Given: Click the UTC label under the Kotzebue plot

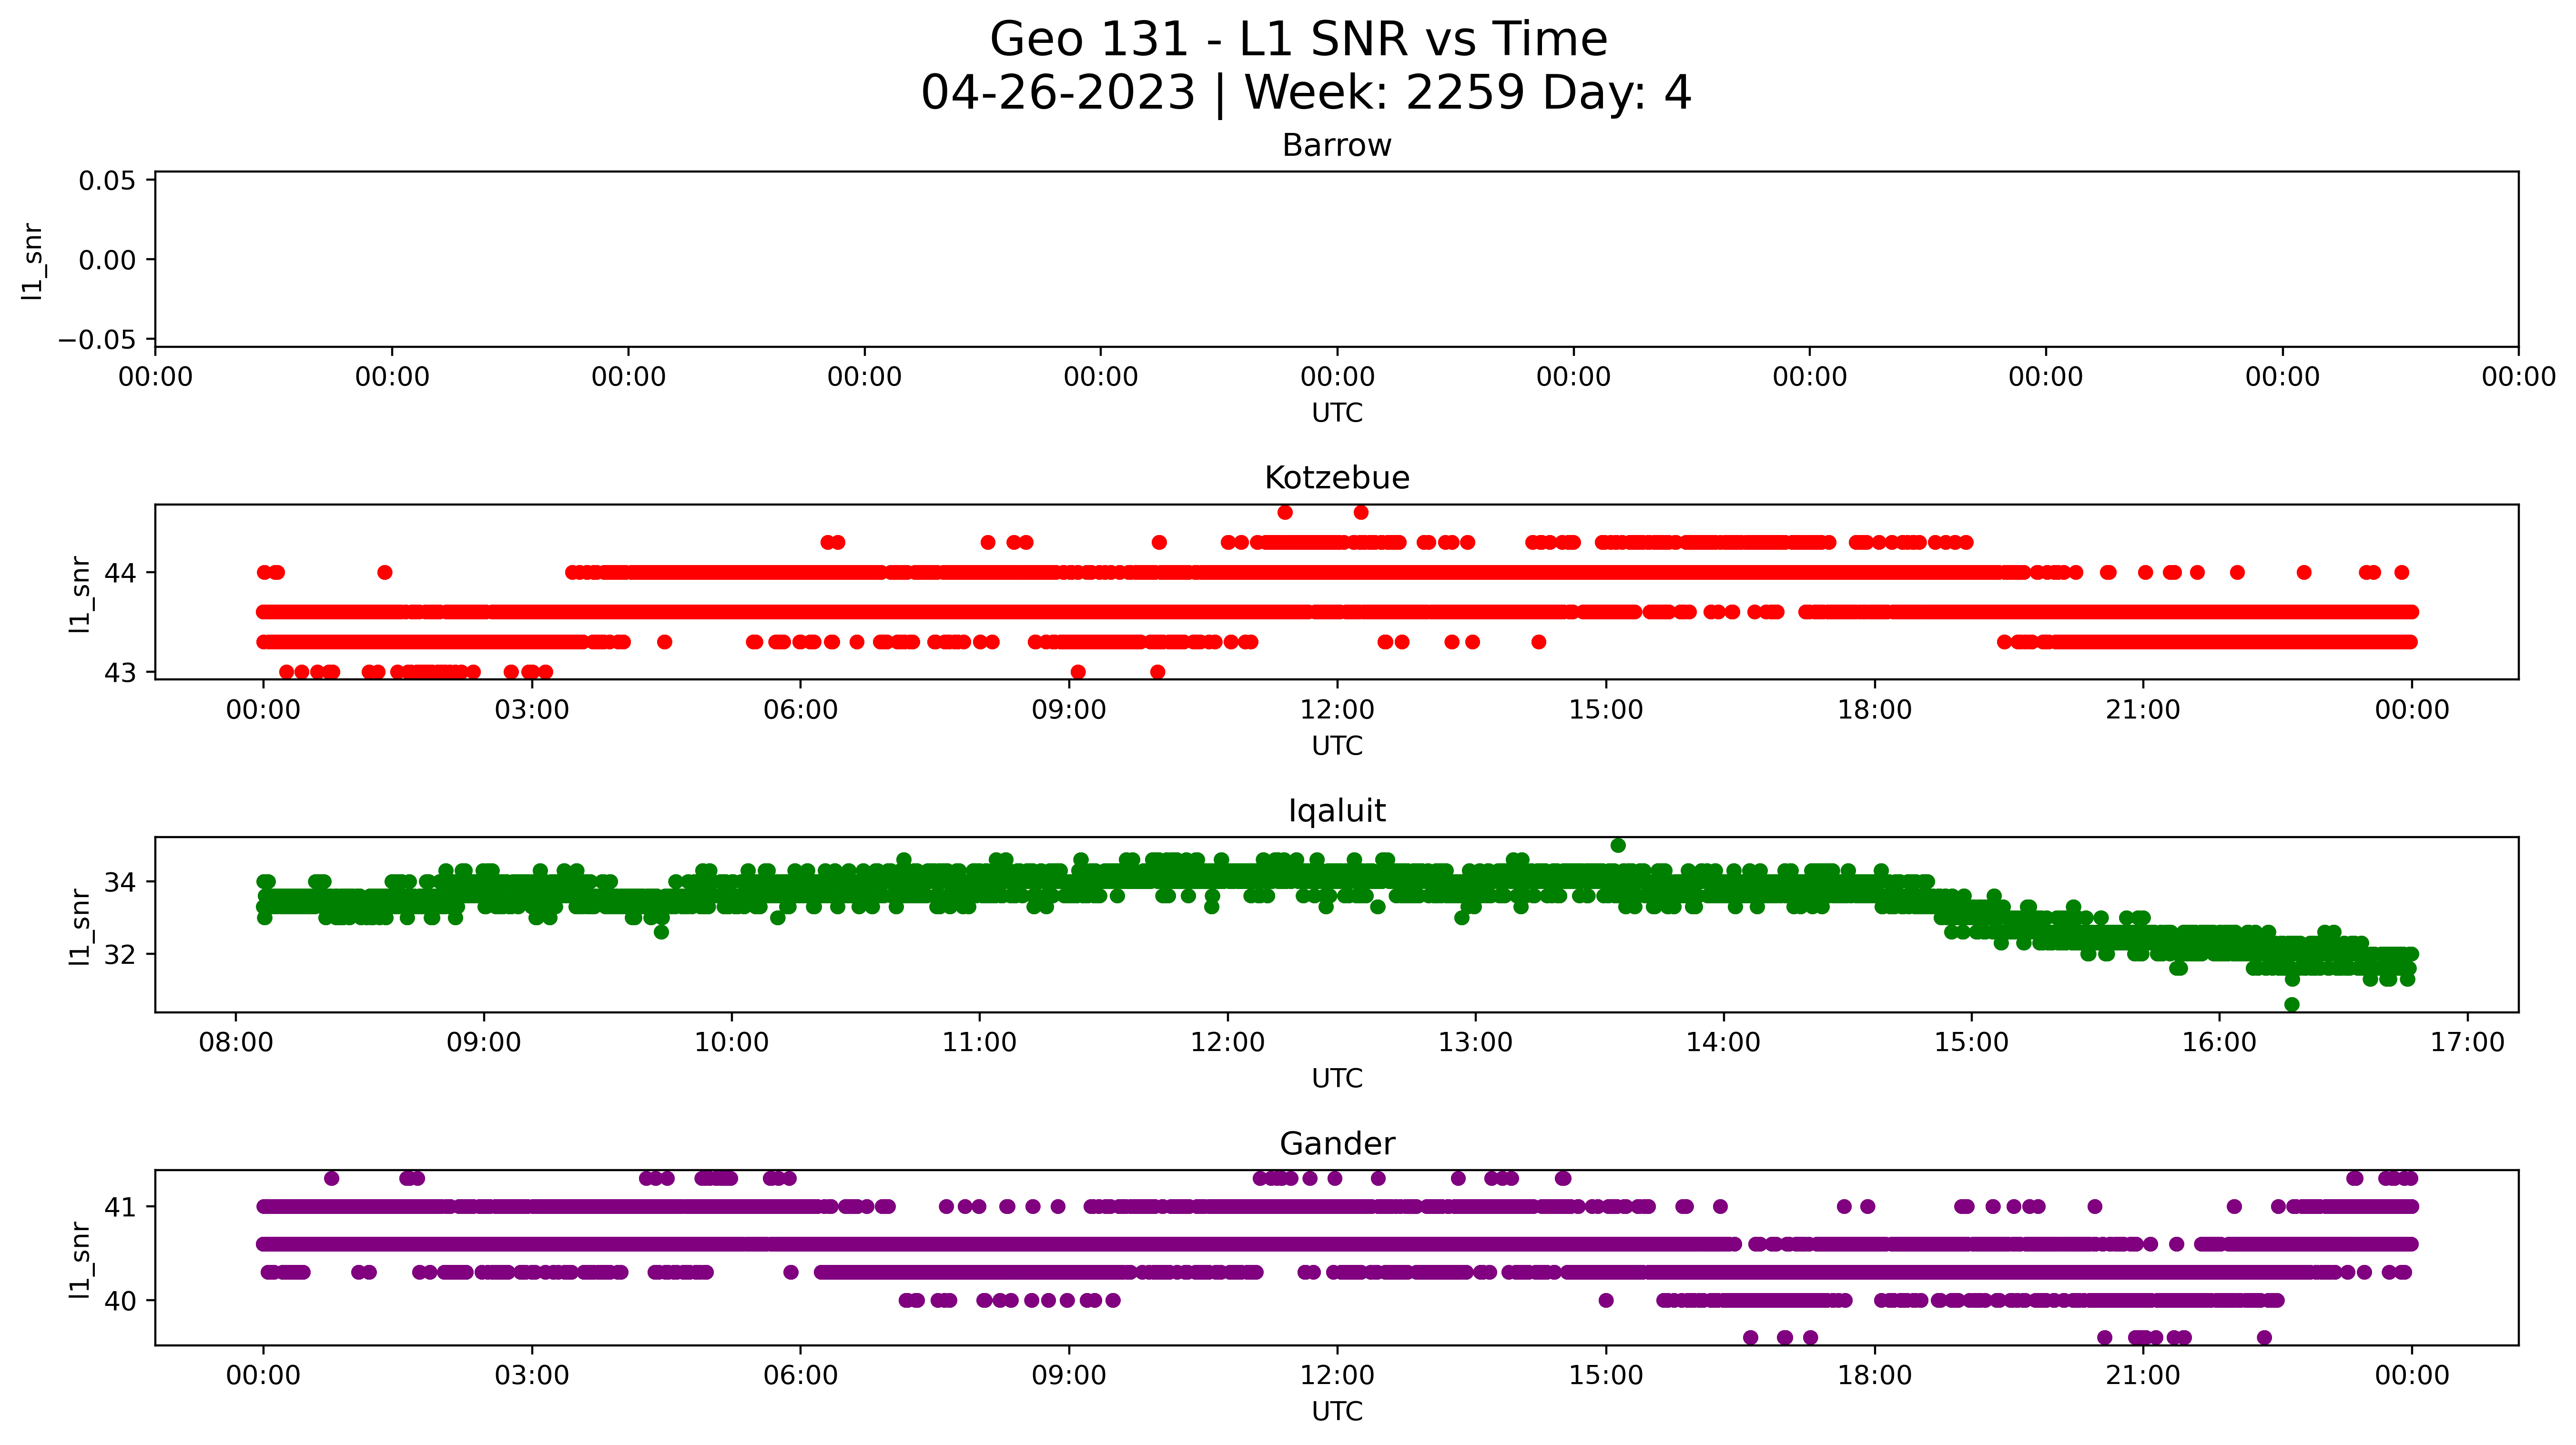Looking at the screenshot, I should [1337, 746].
